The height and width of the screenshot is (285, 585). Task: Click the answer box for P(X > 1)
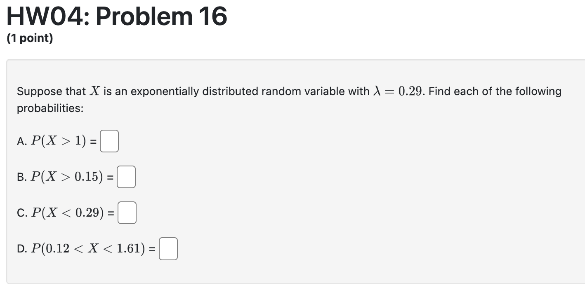pos(109,141)
